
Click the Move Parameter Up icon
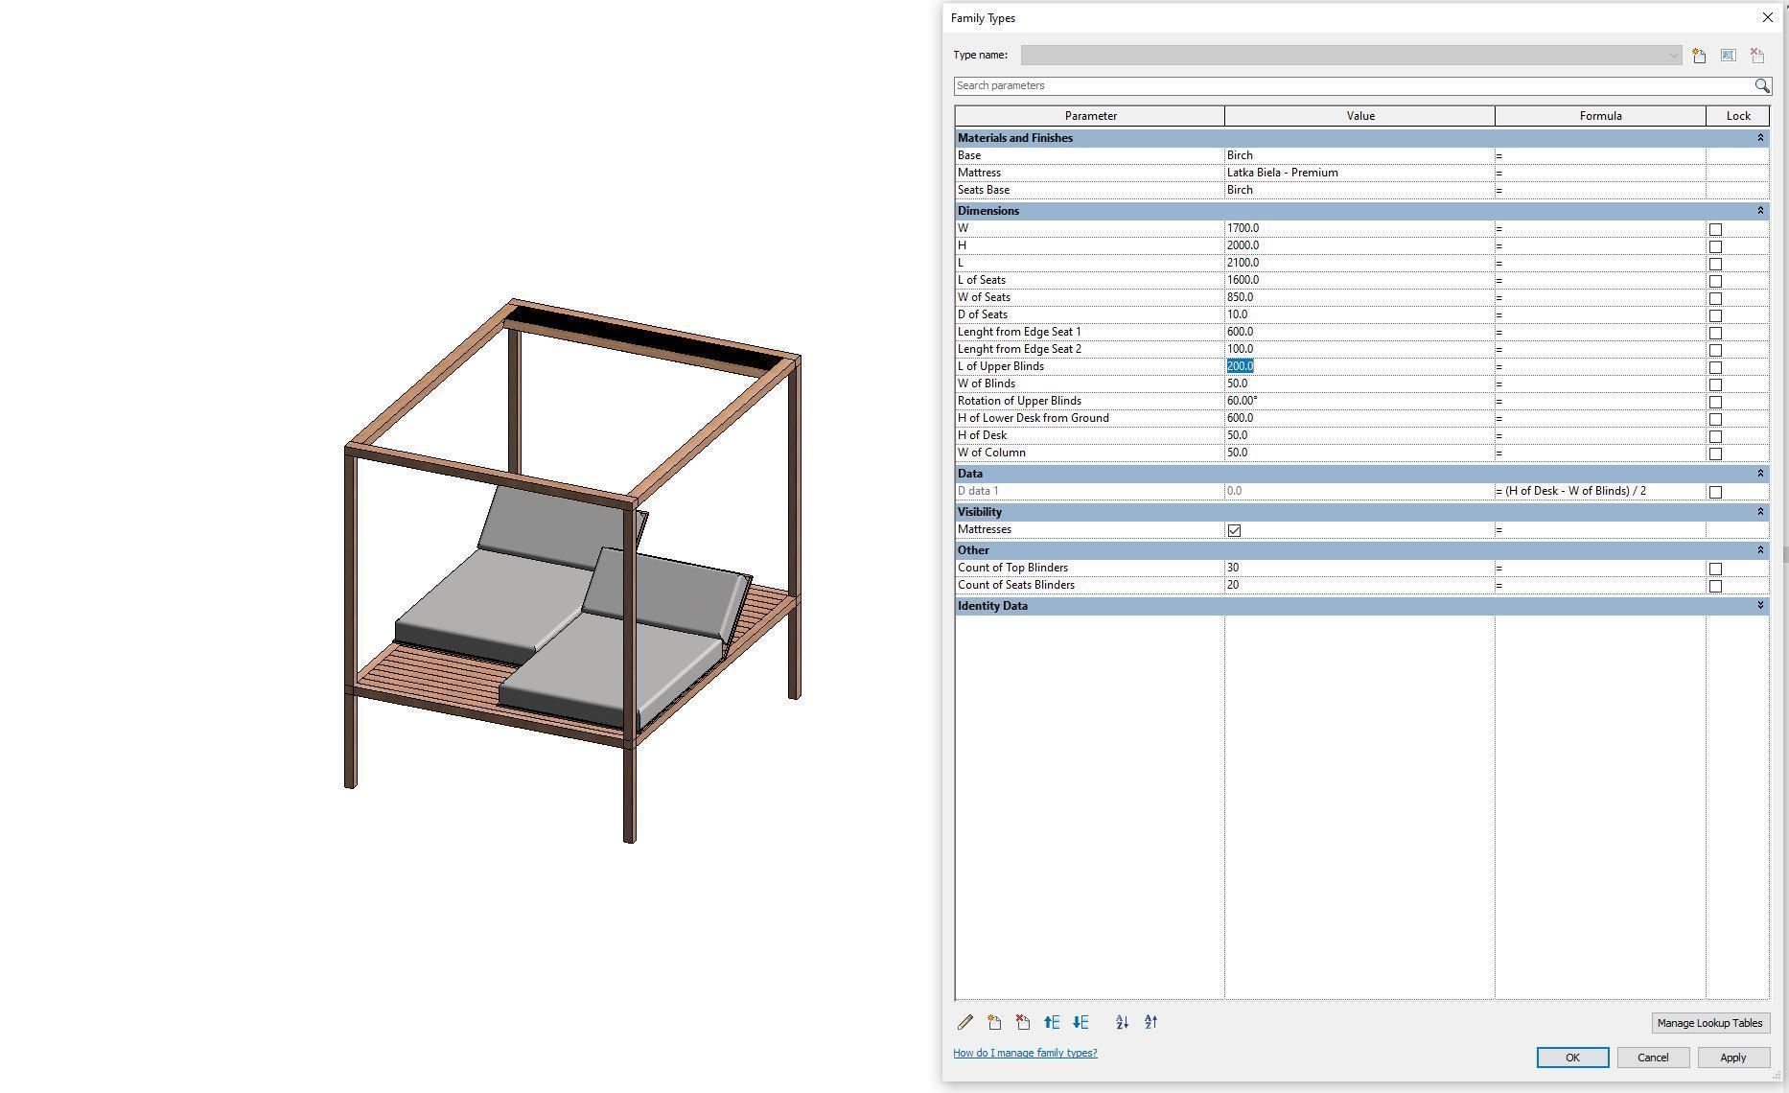pyautogui.click(x=1052, y=1023)
